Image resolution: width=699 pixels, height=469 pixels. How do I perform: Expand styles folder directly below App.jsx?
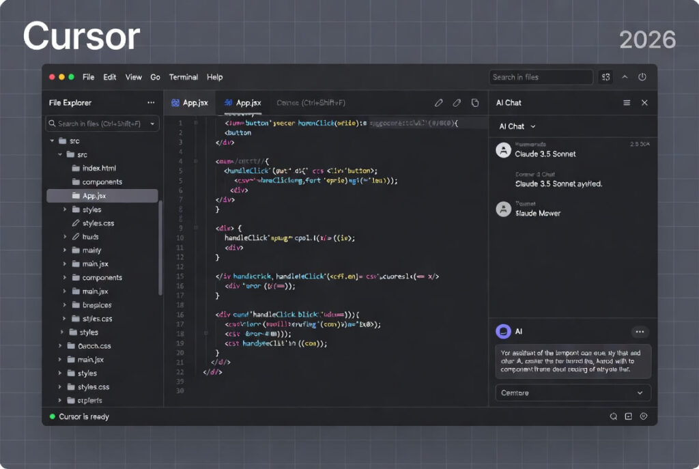click(x=65, y=209)
